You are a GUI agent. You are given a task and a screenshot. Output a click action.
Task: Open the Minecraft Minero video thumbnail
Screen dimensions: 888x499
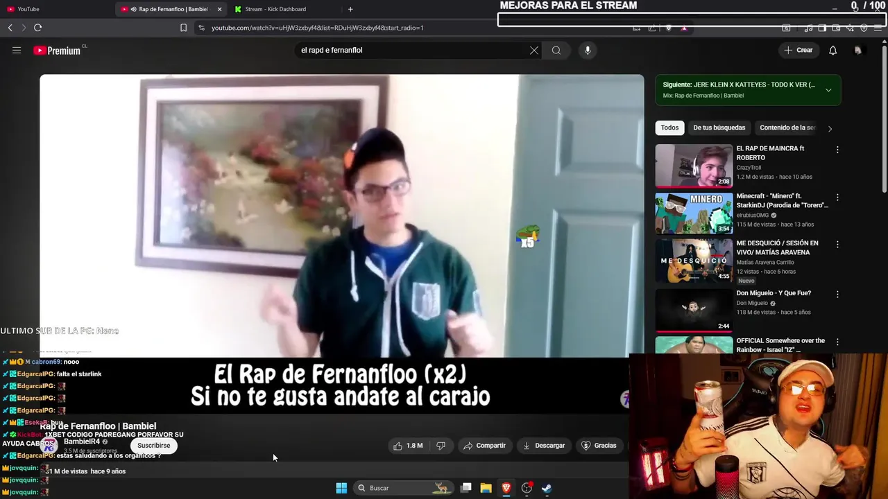point(694,213)
